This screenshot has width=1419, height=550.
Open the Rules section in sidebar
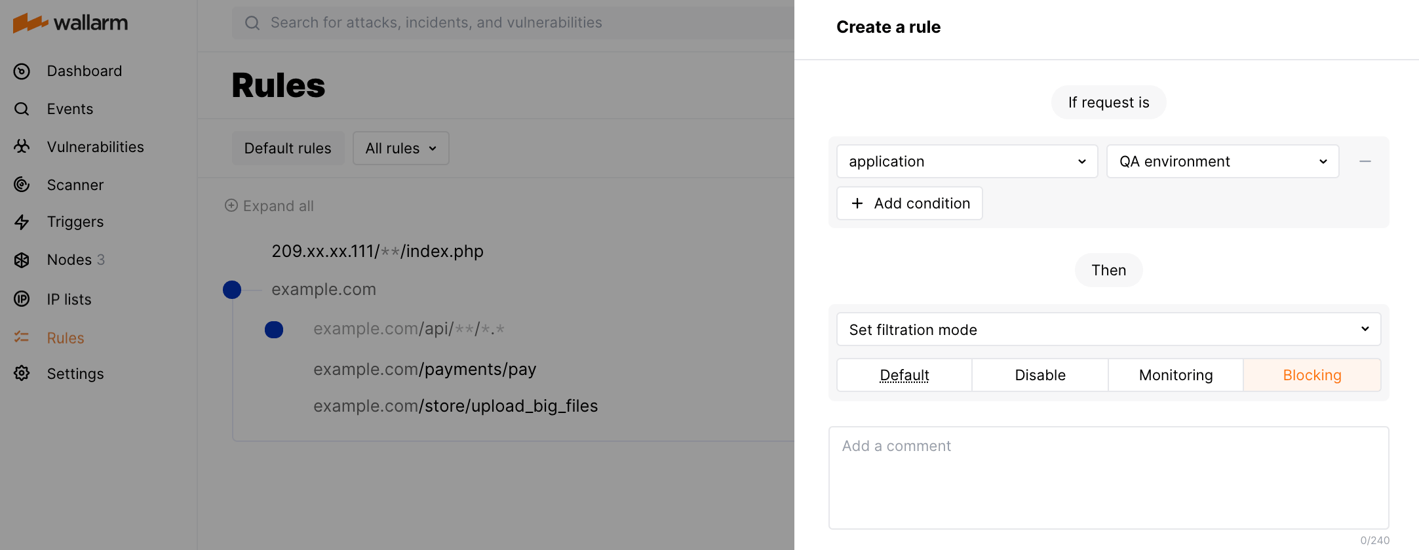point(65,338)
